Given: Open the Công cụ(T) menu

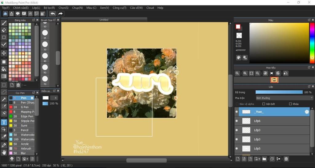Looking at the screenshot, I should tap(120, 8).
